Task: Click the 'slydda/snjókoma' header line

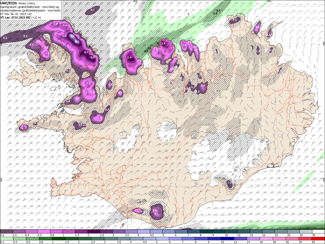Action: click(x=30, y=10)
